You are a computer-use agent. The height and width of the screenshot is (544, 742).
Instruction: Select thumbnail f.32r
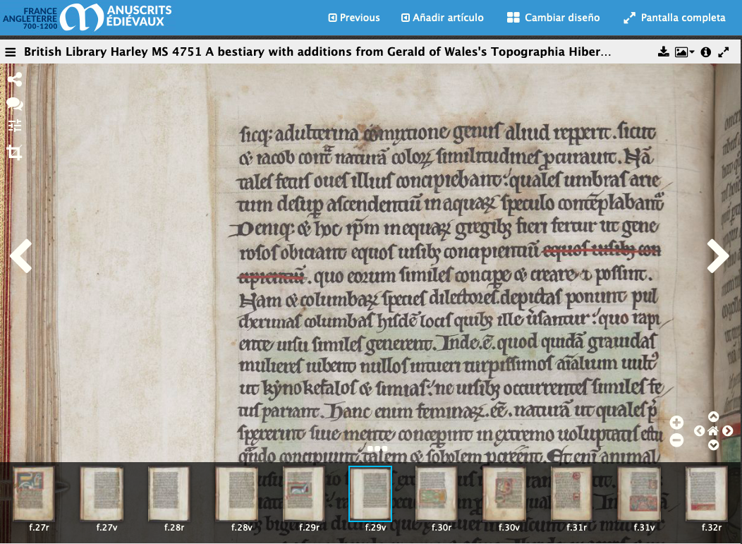coord(707,493)
